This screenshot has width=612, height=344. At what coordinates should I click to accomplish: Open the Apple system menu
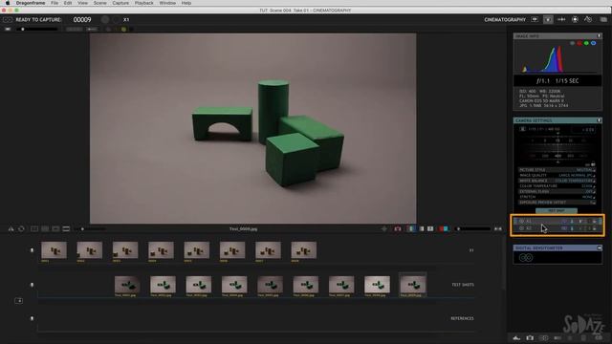[x=8, y=3]
